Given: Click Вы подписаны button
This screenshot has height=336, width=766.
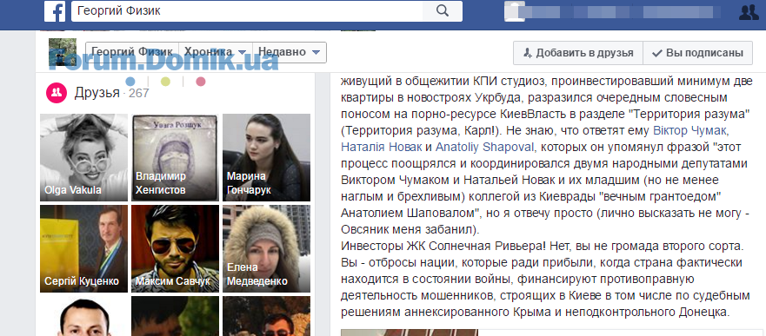Looking at the screenshot, I should (x=697, y=53).
